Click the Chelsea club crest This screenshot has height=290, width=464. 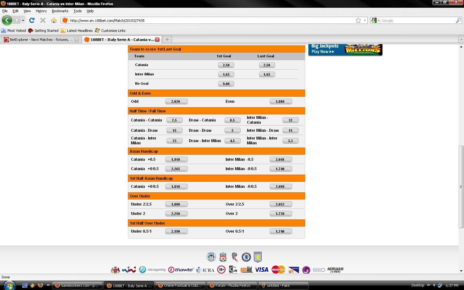coord(246,257)
